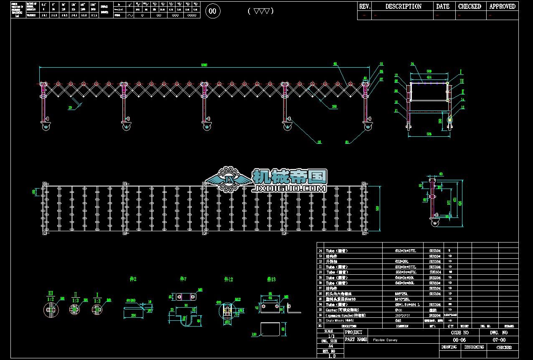Viewport: 533px width, 360px height.
Task: Click the SCALE label
Action: tap(329, 331)
